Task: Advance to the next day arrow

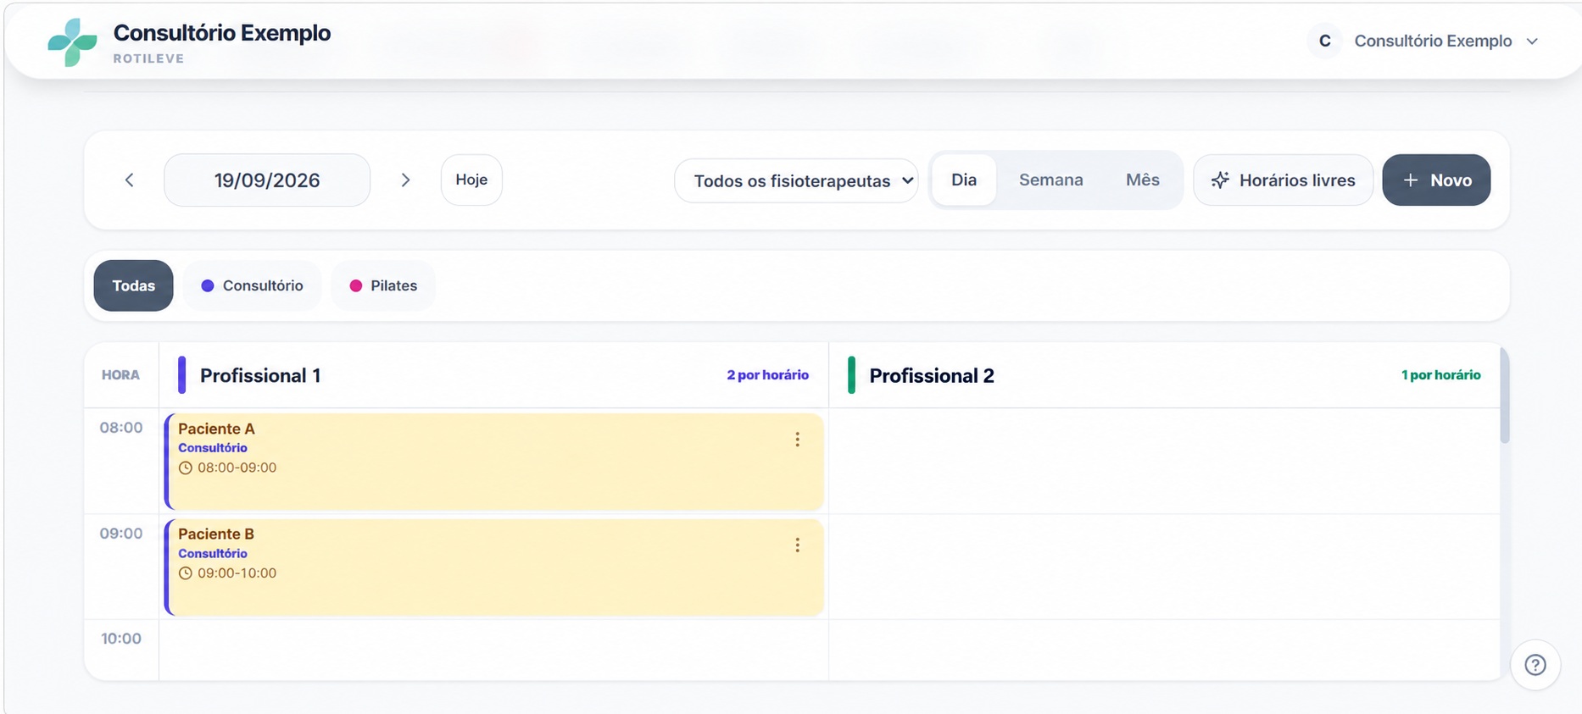Action: [x=405, y=180]
